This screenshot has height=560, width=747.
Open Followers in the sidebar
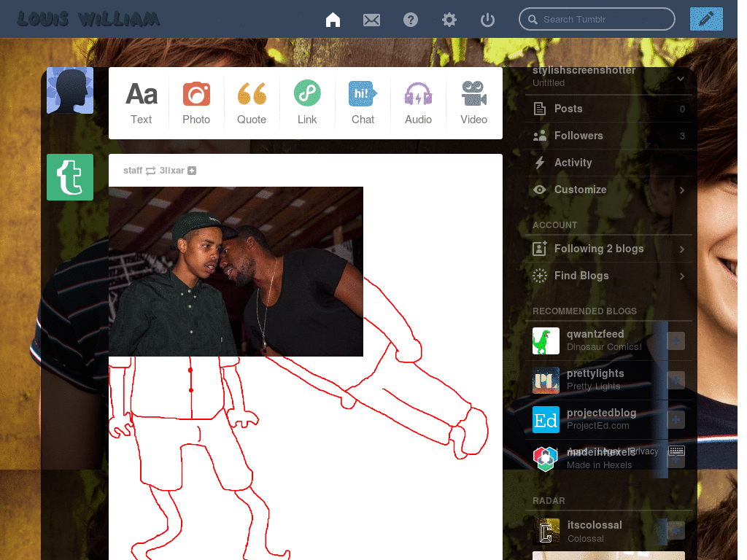point(609,136)
